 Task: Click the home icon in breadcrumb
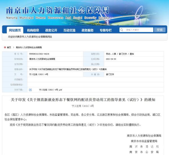pyautogui.click(x=5, y=47)
